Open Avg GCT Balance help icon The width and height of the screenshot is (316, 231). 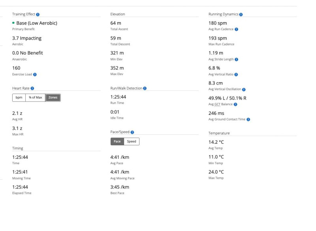point(235,104)
